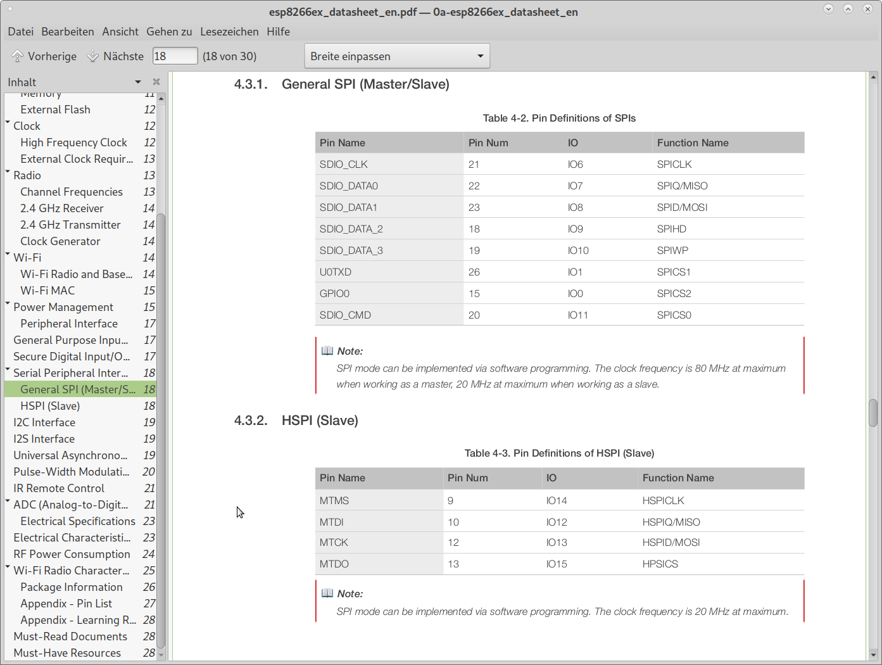Screen dimensions: 882x665
Task: Click the second Note book icon under HSPI table
Action: [327, 593]
